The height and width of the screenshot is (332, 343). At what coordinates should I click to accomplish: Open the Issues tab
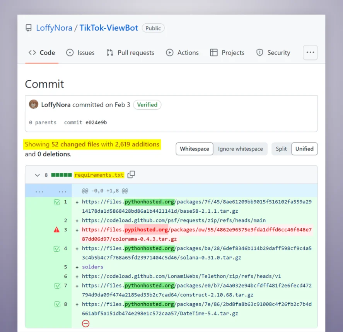(80, 53)
